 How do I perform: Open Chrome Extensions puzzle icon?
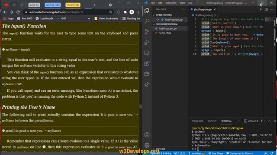(125, 12)
